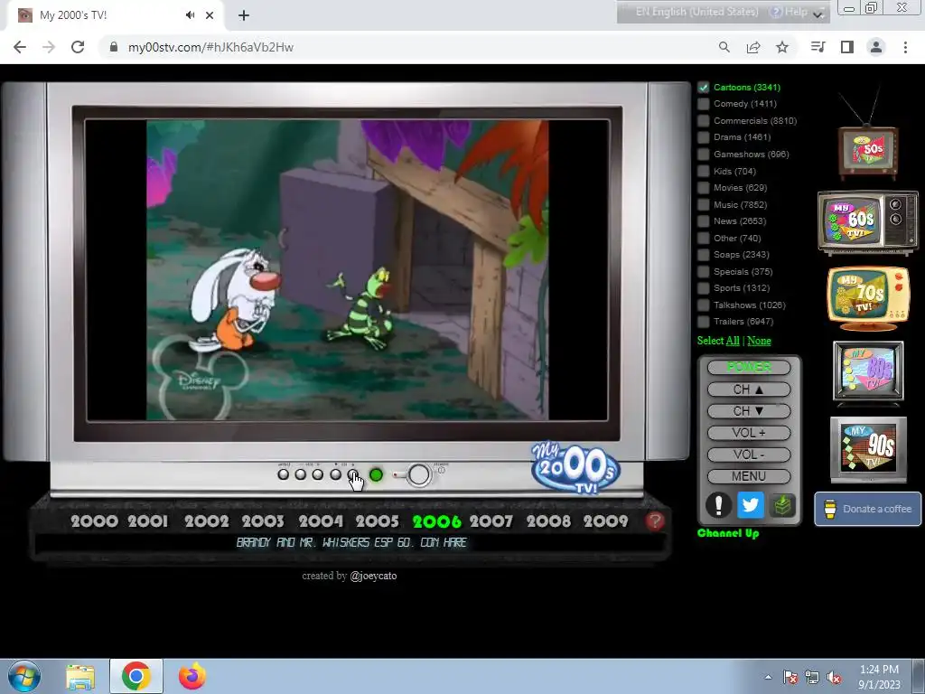Viewport: 925px width, 694px height.
Task: Open Chrome's zoom search magnifier icon
Action: pos(724,47)
